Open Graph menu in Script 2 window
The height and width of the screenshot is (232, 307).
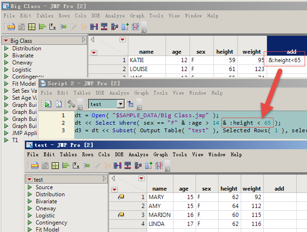point(141,93)
